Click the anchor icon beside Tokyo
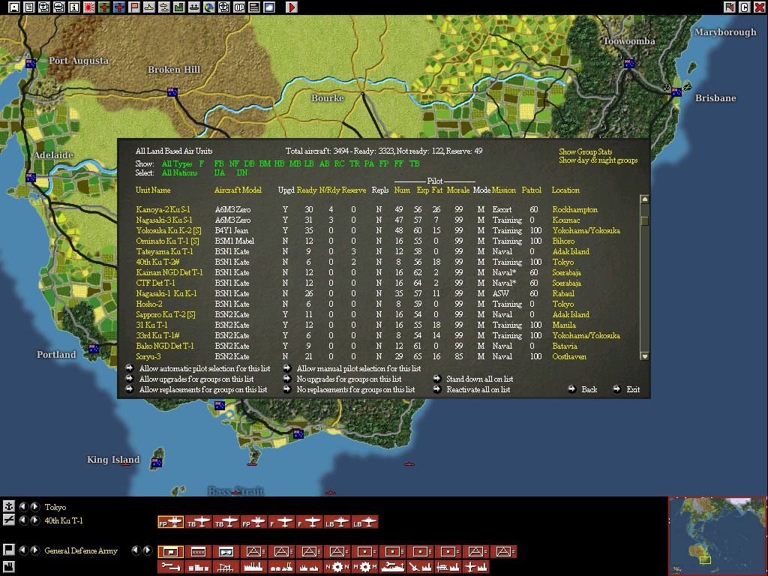 (x=9, y=506)
